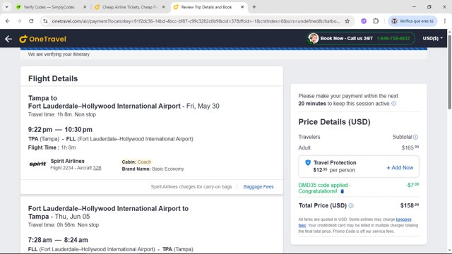
Task: Click the Subtotal info icon
Action: click(415, 137)
